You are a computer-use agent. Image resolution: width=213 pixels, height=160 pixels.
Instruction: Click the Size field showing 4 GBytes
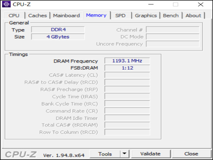point(58,37)
